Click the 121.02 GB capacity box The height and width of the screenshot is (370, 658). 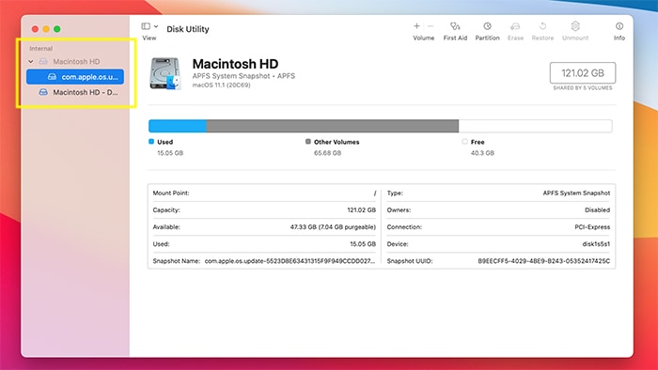pos(583,73)
